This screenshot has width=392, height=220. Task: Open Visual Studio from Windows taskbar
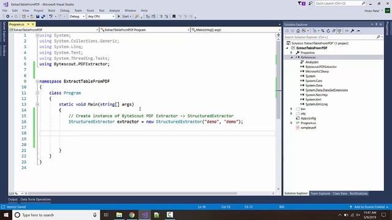tap(145, 215)
